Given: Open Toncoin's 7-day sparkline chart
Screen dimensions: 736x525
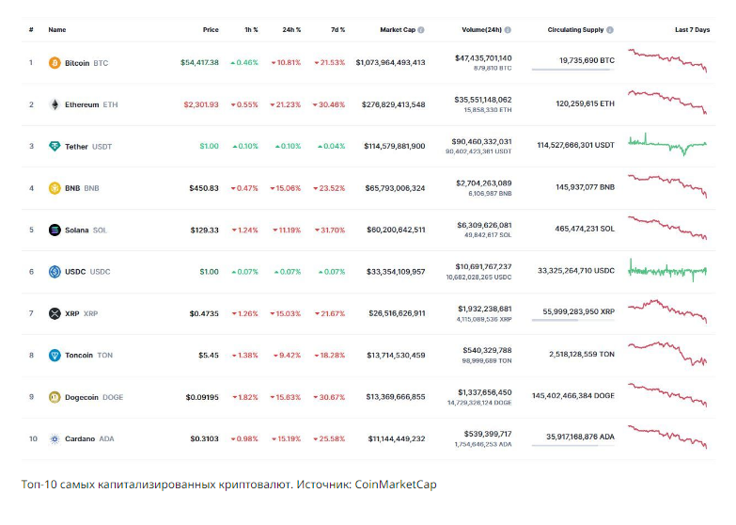Looking at the screenshot, I should [667, 354].
